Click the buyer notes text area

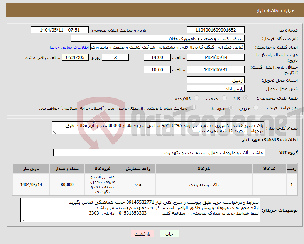coord(140,210)
